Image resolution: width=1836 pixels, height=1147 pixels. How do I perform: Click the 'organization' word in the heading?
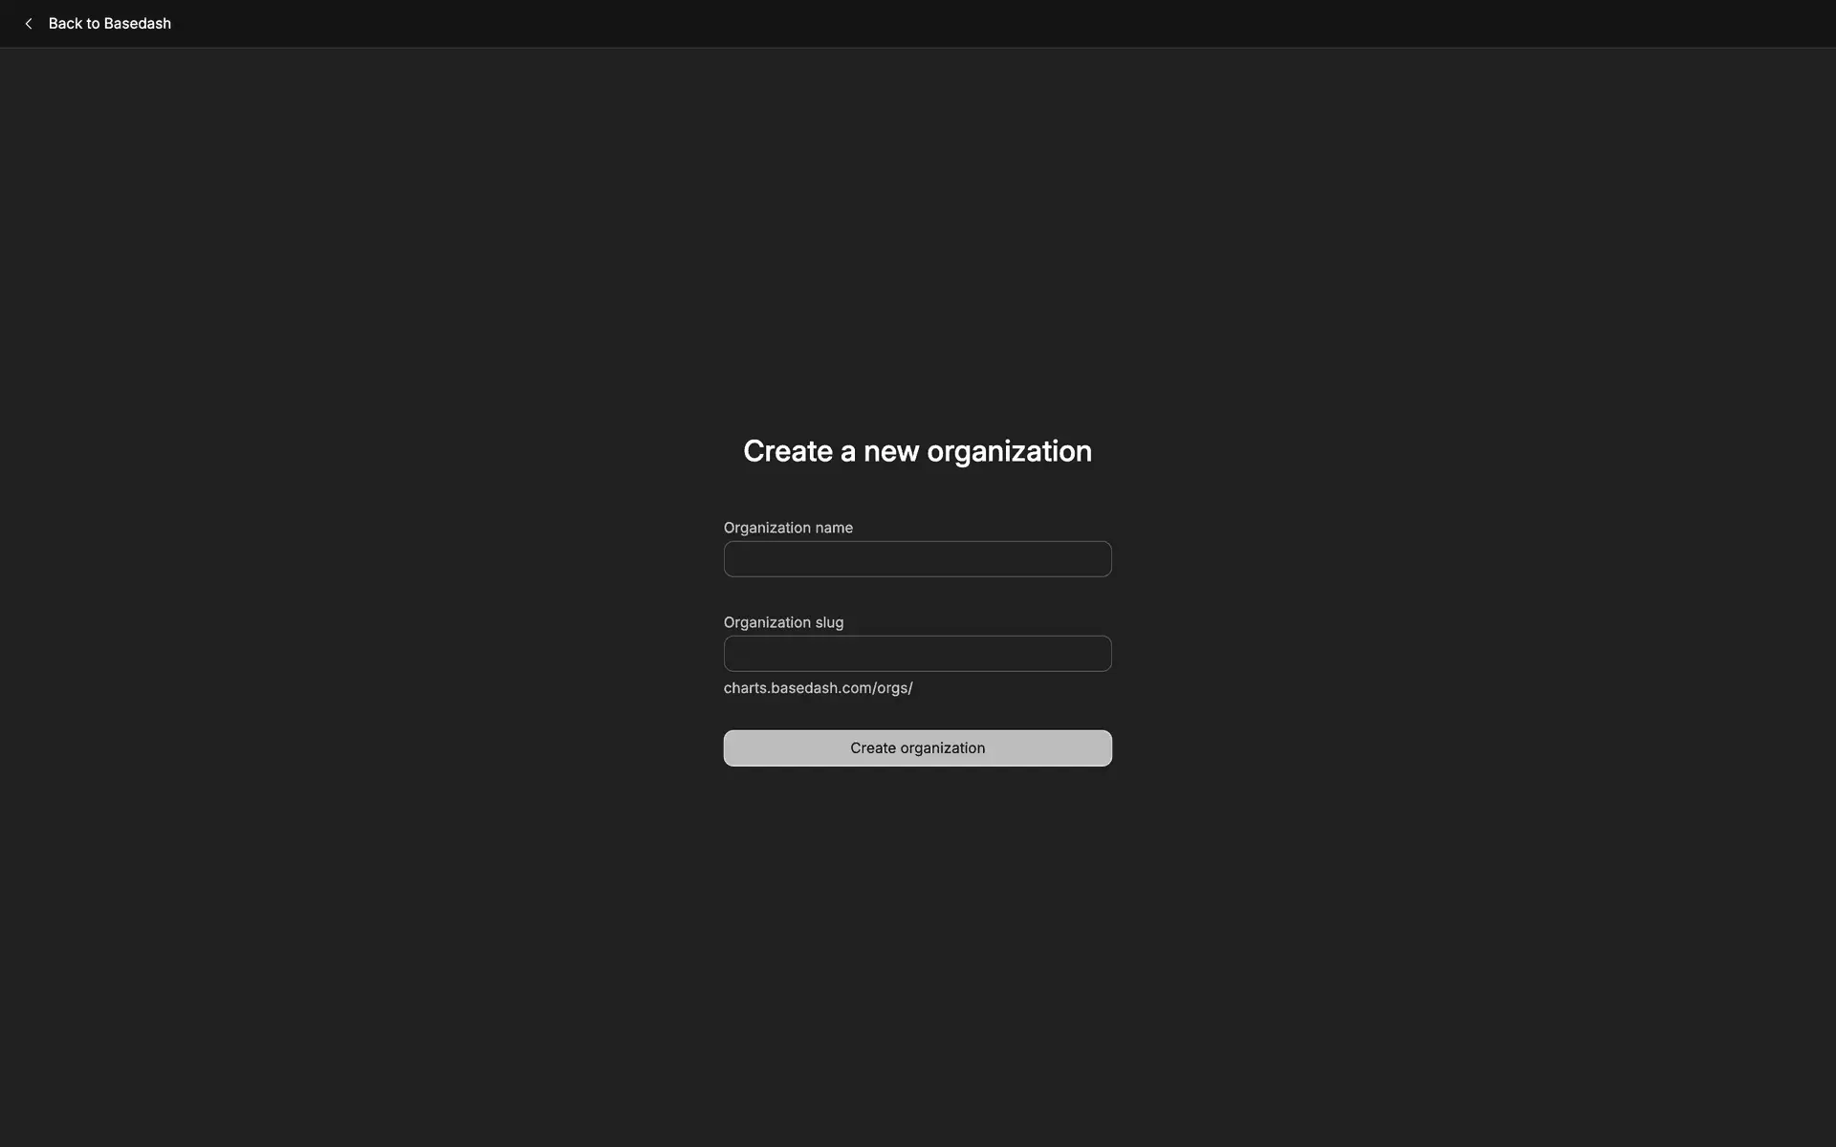click(x=1009, y=451)
